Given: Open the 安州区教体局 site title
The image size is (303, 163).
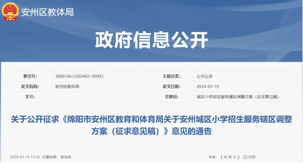Looking at the screenshot, I should coord(47,12).
